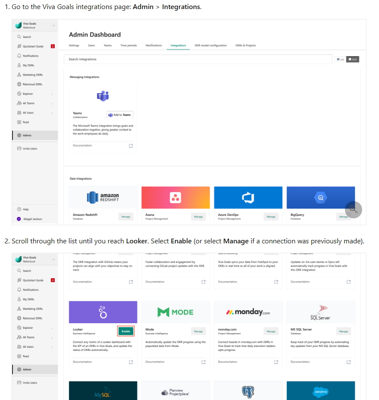This screenshot has height=400, width=379.
Task: Open Quickstart Guide in upper screenshot sidebar
Action: point(33,47)
